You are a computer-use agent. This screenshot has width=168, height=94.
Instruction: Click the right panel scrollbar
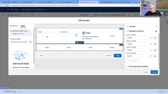point(159,51)
